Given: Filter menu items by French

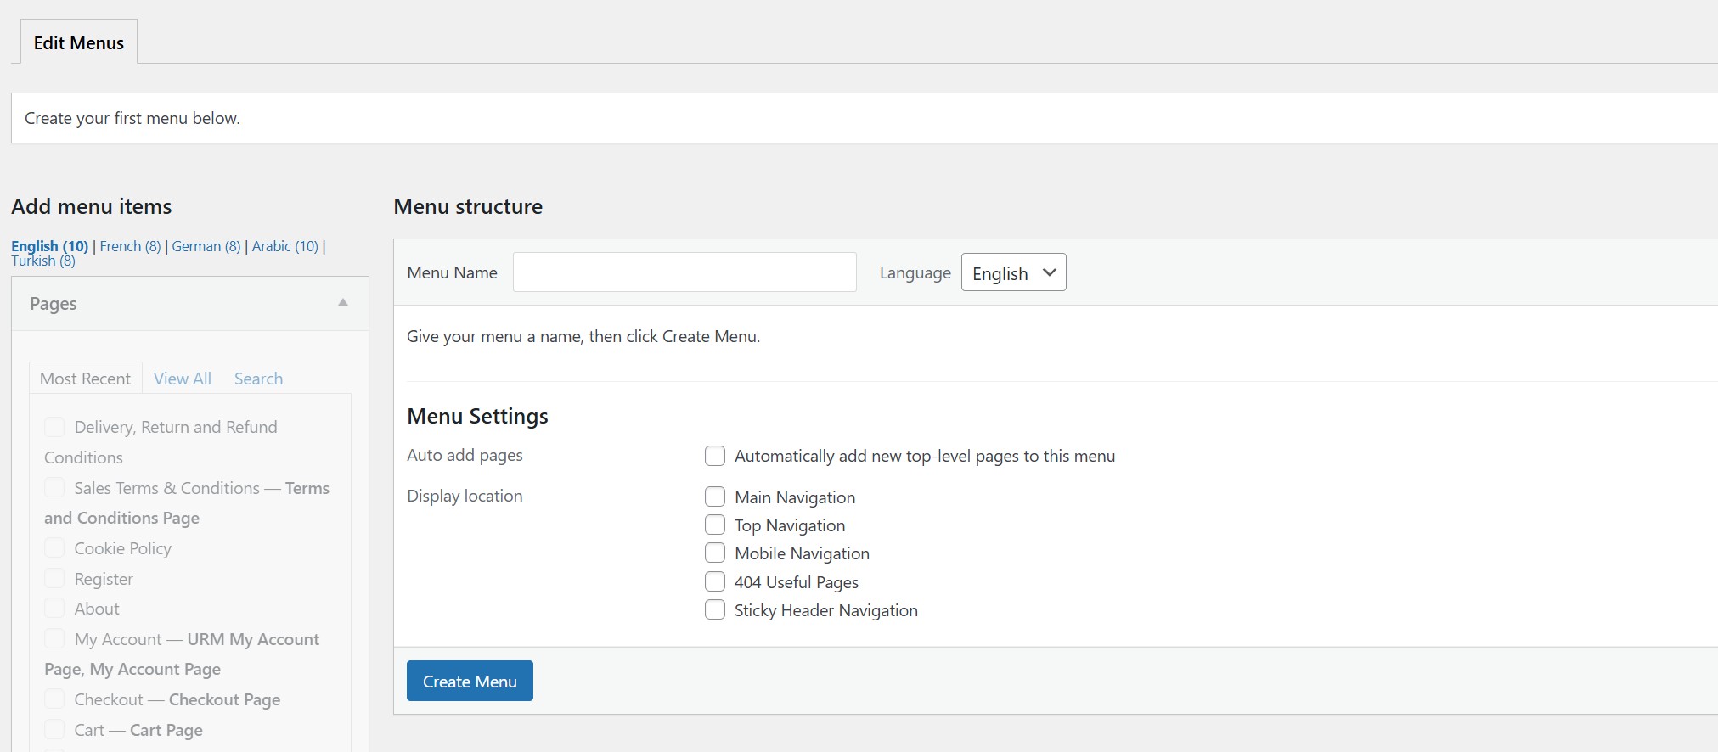Looking at the screenshot, I should pos(130,246).
